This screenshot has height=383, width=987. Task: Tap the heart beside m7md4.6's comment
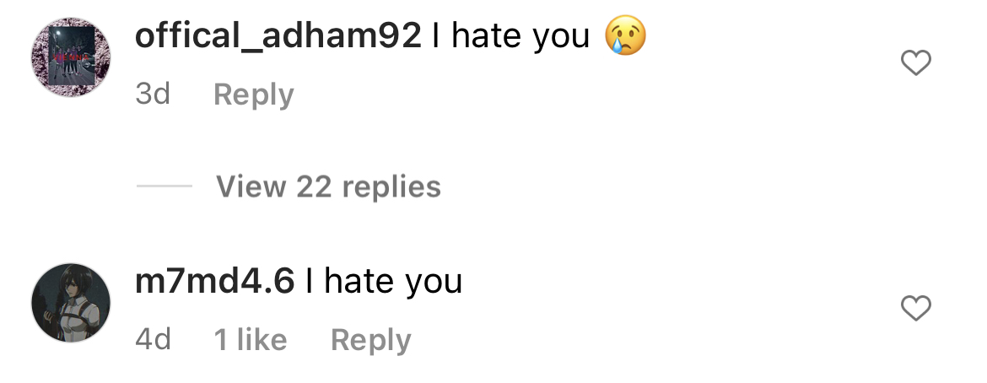tap(916, 308)
